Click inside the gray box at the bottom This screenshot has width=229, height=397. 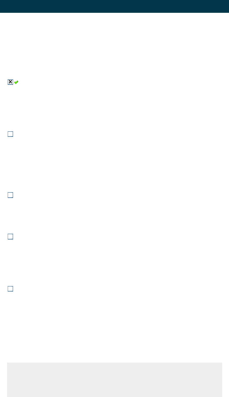(114, 380)
